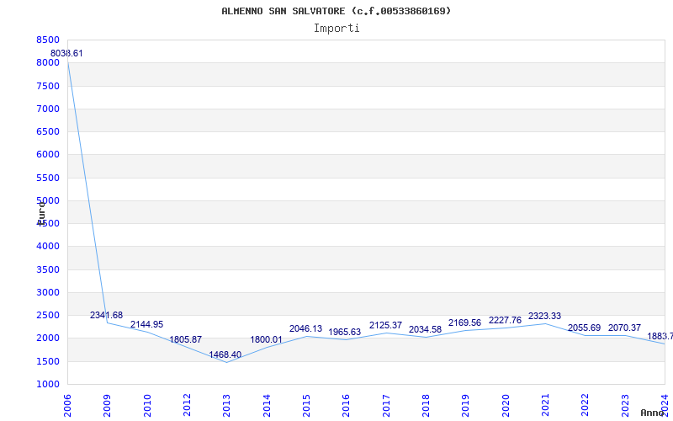Click the 2018 x-axis year label
Screen dimensions: 673x421
pos(426,404)
